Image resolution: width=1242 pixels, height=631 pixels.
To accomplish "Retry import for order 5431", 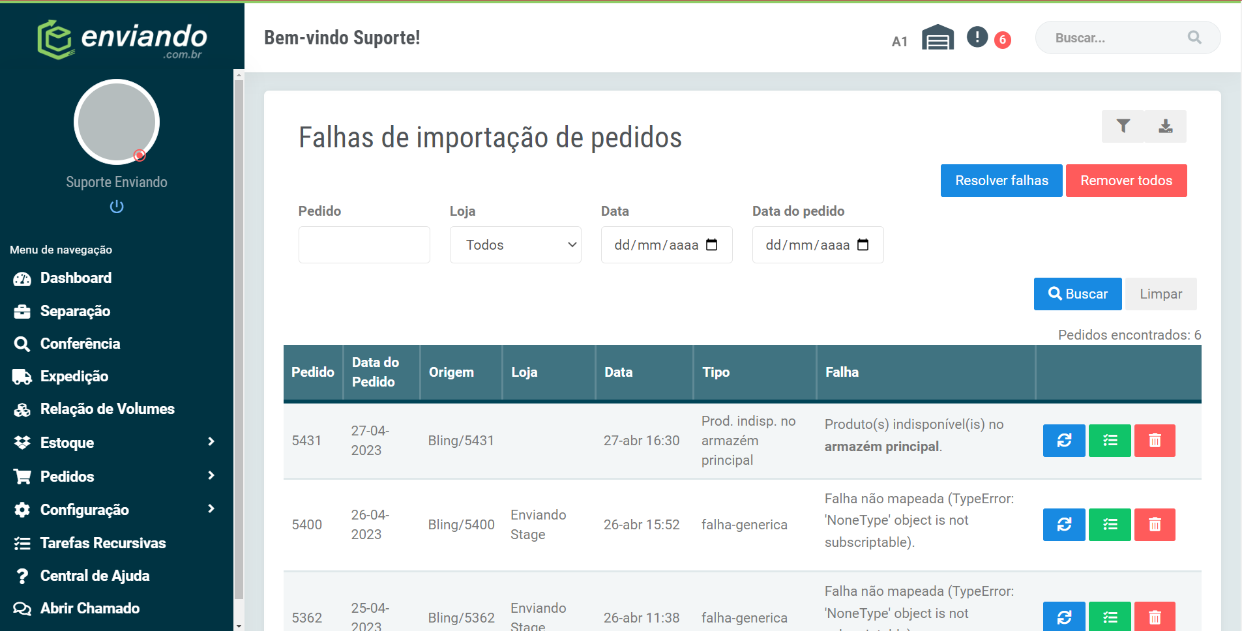I will [x=1064, y=441].
